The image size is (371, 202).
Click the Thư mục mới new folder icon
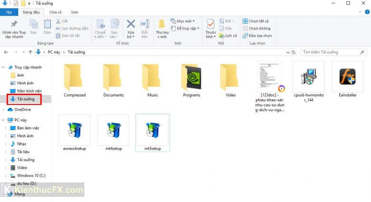tap(162, 28)
